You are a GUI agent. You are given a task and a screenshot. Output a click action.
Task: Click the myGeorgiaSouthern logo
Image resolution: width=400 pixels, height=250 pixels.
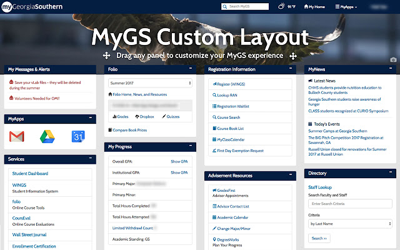pyautogui.click(x=32, y=7)
